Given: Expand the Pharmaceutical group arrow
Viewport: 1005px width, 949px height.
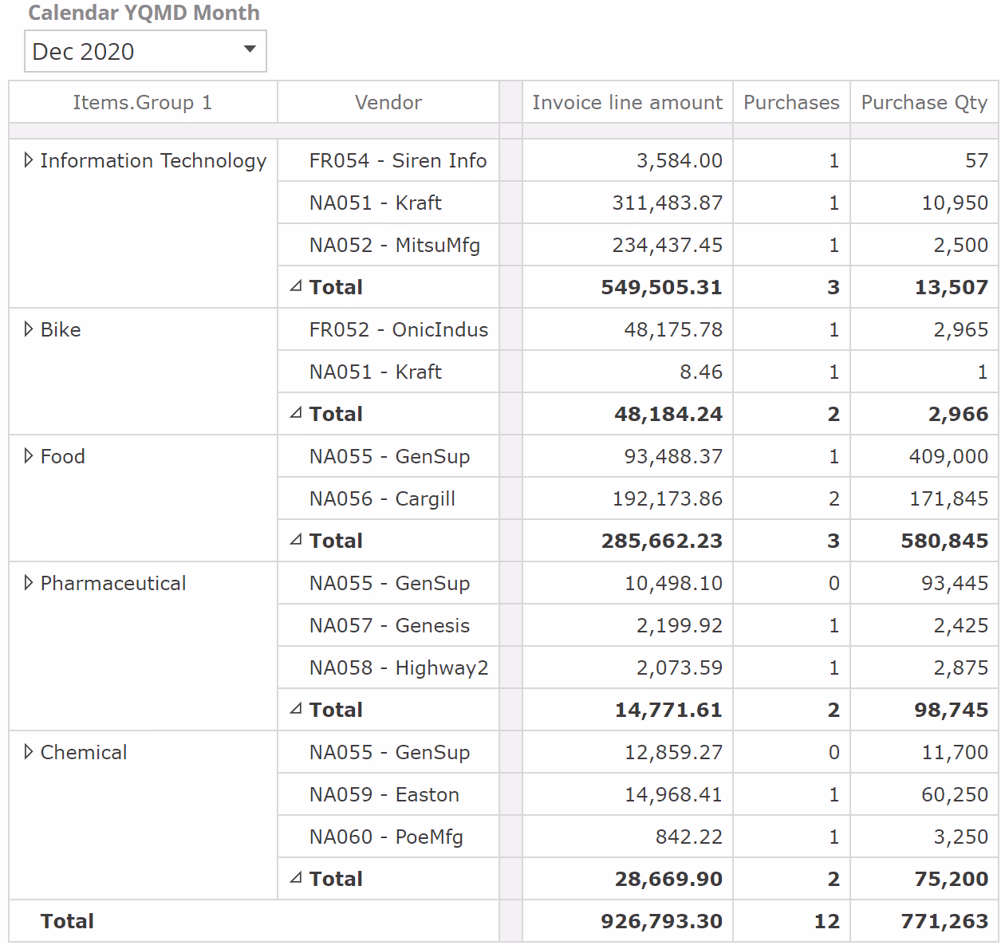Looking at the screenshot, I should 29,583.
